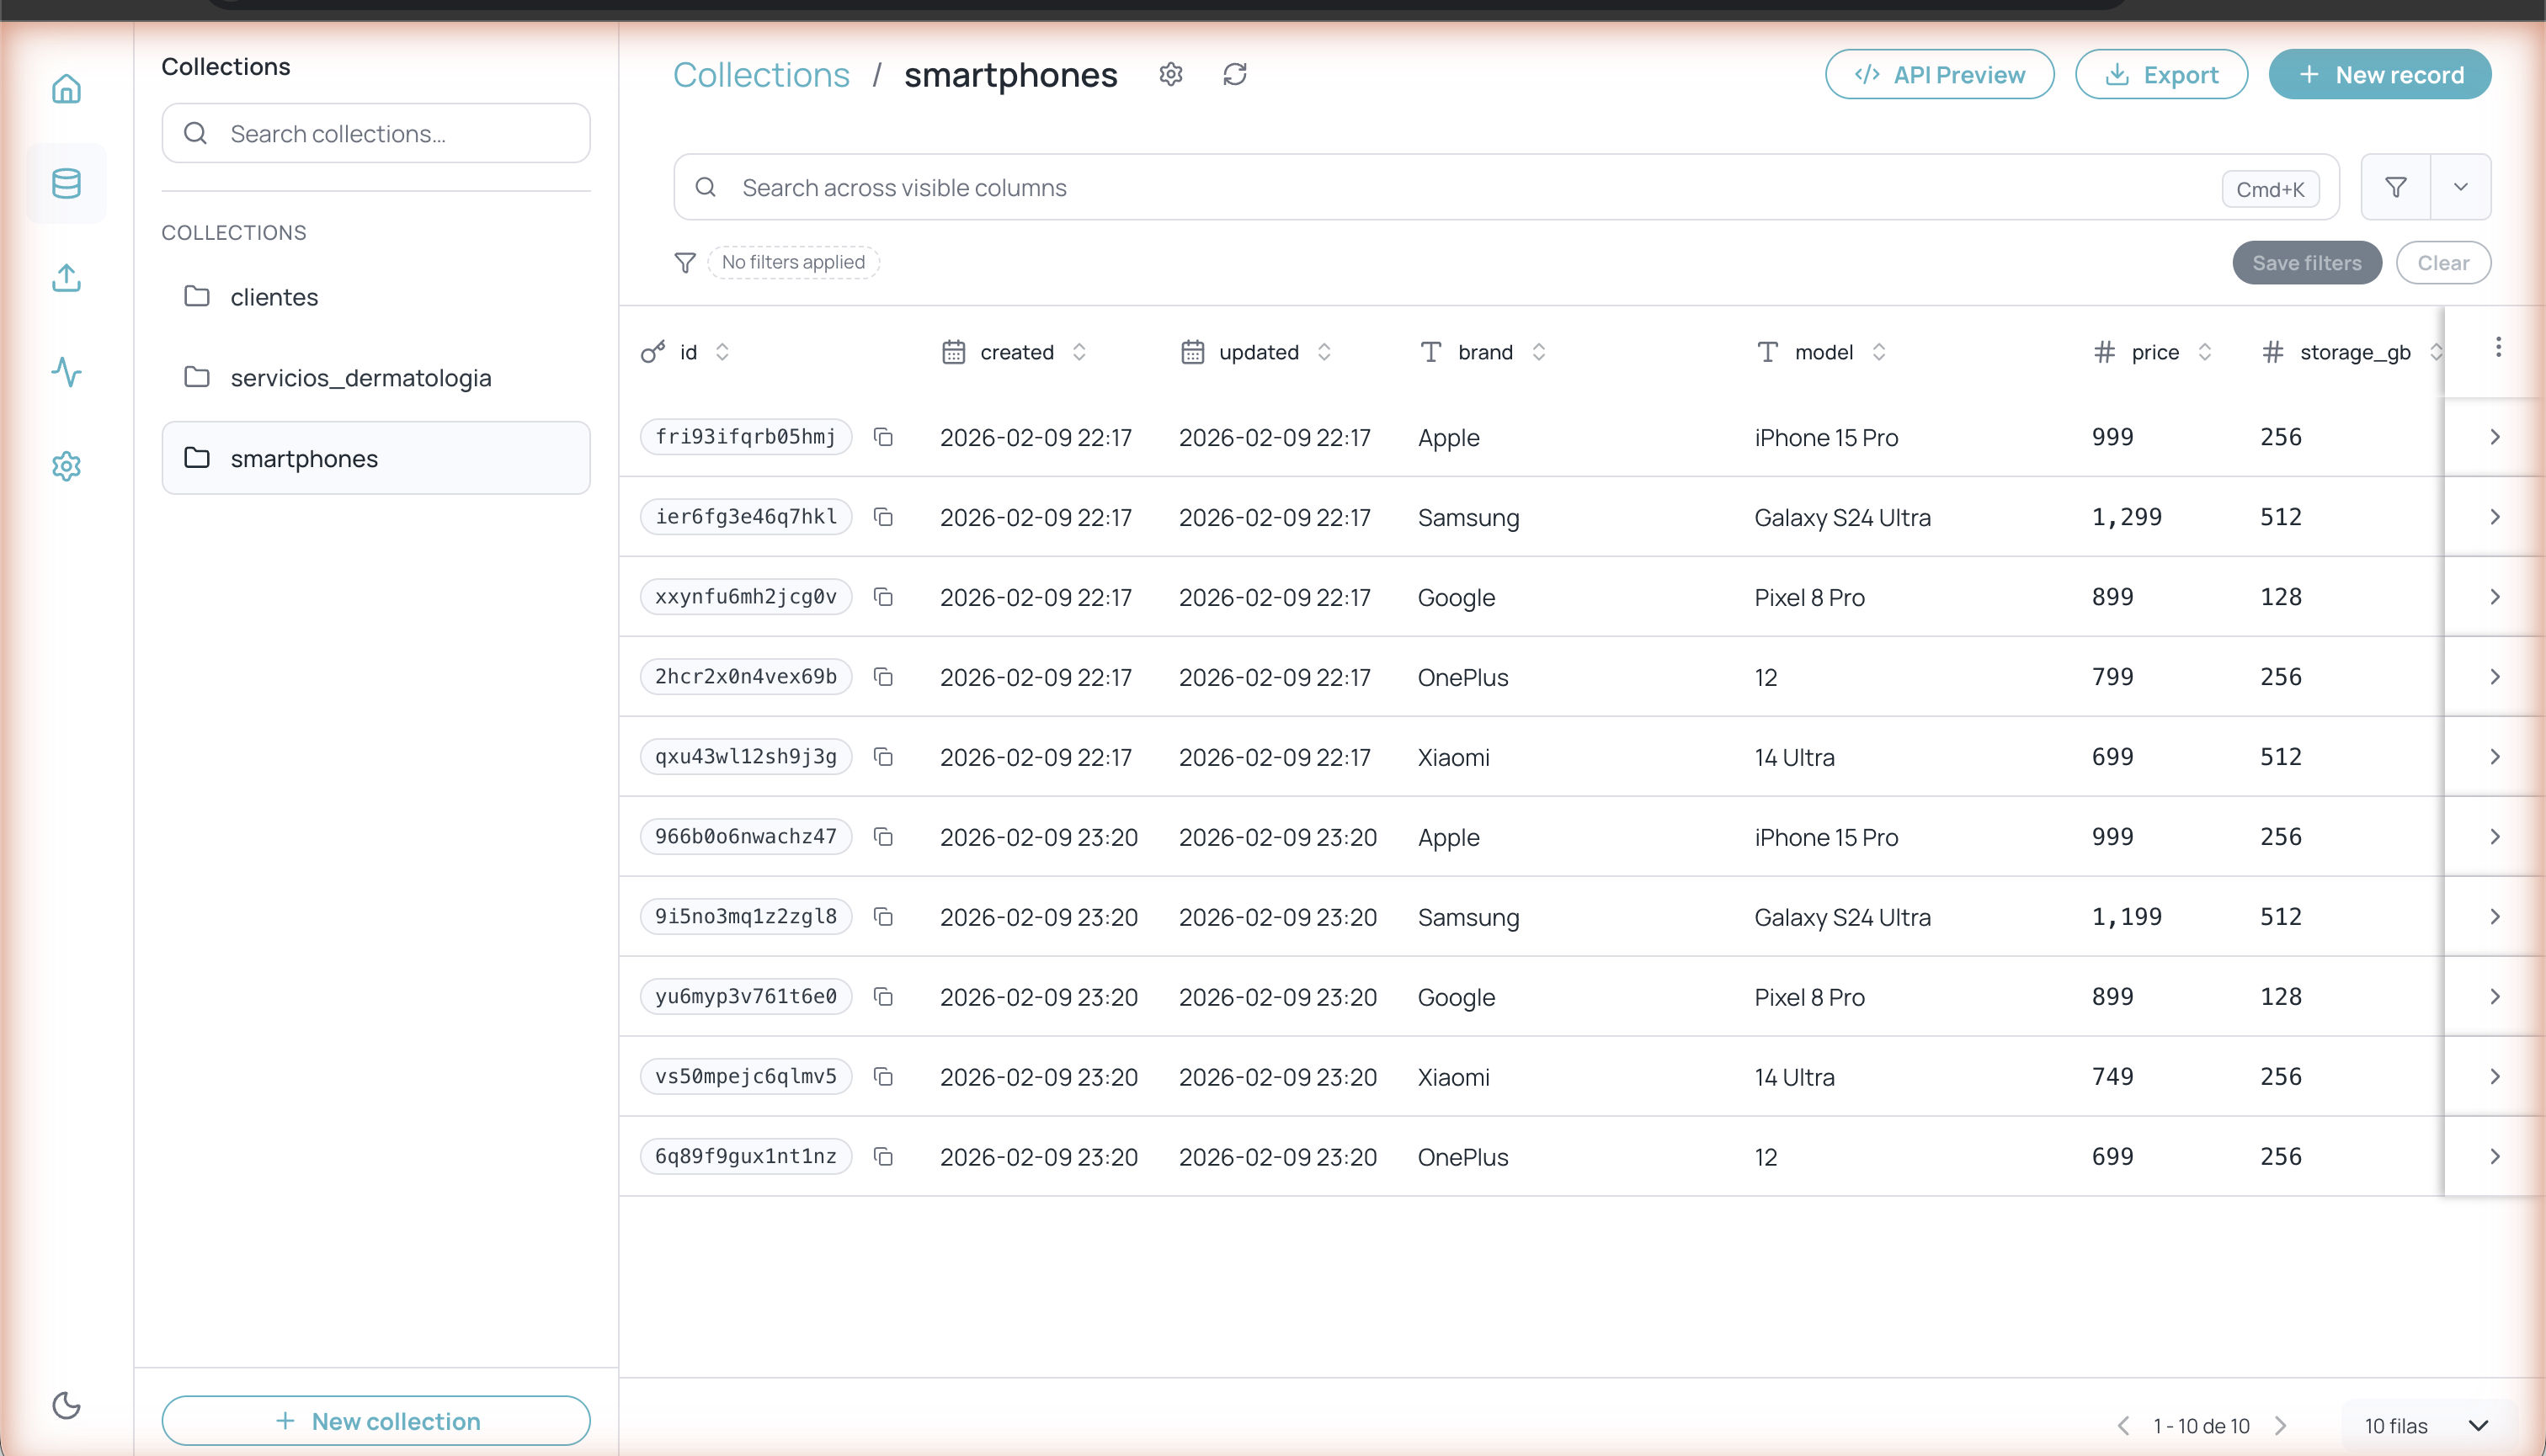Image resolution: width=2546 pixels, height=1456 pixels.
Task: Open application settings gear in sidebar
Action: [66, 466]
